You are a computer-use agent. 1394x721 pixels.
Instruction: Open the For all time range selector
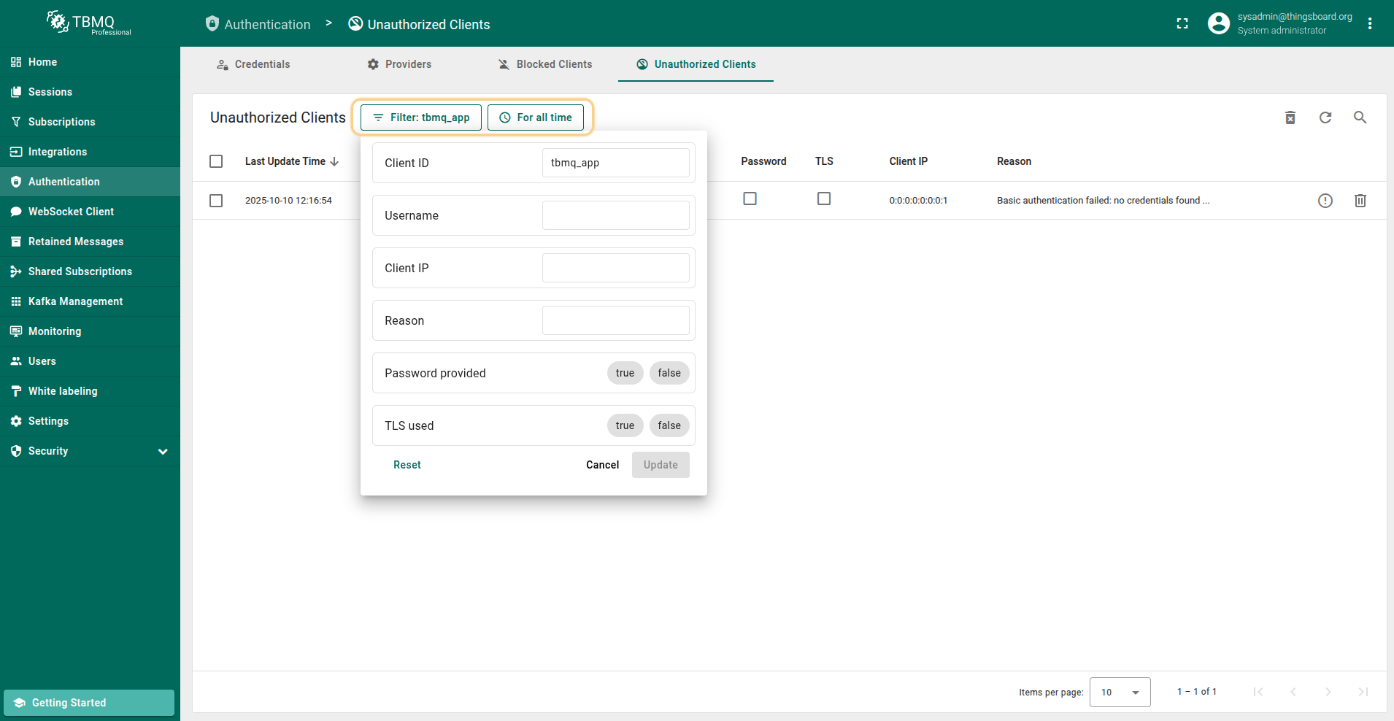(536, 117)
